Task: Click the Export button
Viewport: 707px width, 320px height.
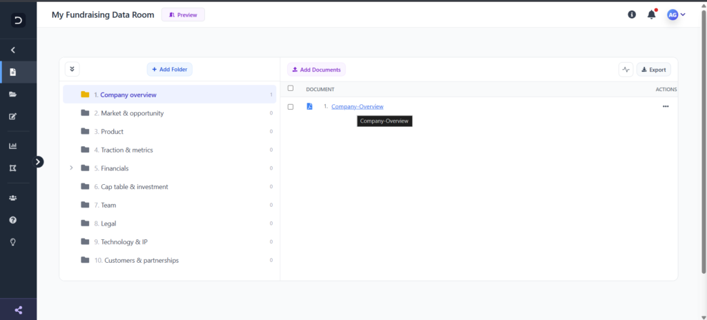Action: click(x=654, y=70)
